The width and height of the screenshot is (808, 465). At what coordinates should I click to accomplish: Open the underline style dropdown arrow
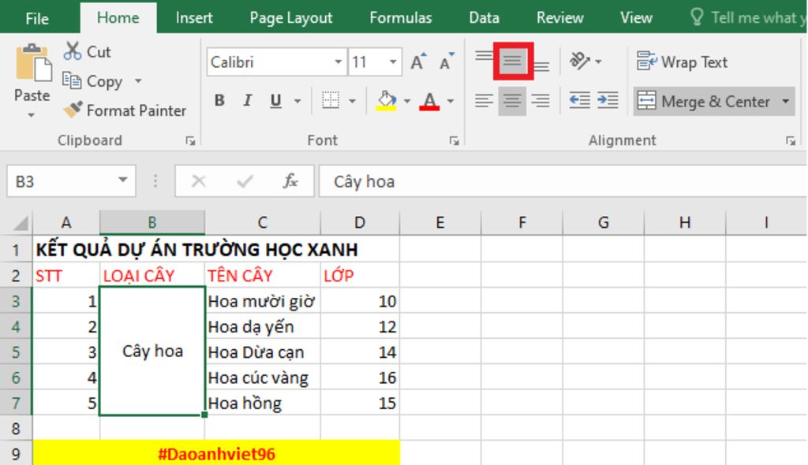pyautogui.click(x=297, y=101)
